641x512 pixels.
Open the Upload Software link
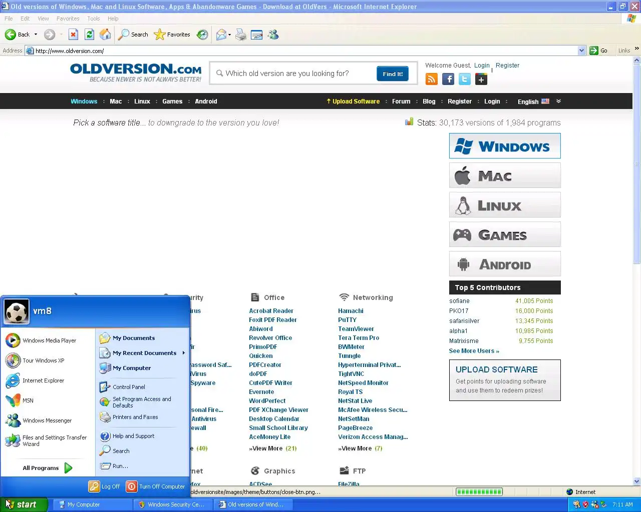coord(353,101)
